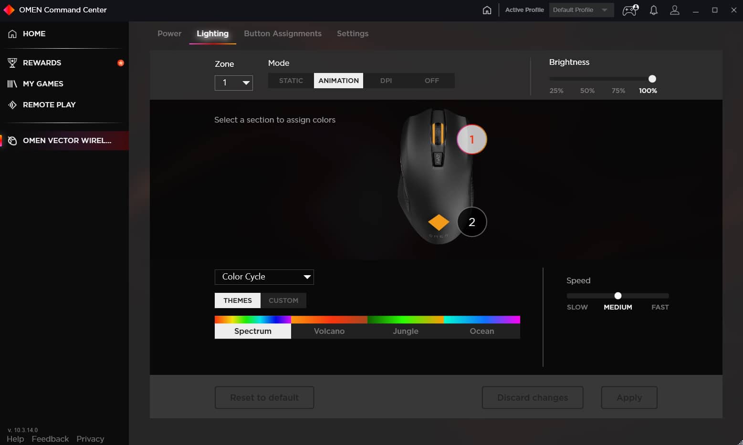
Task: Switch to the CUSTOM colors option
Action: [x=283, y=300]
